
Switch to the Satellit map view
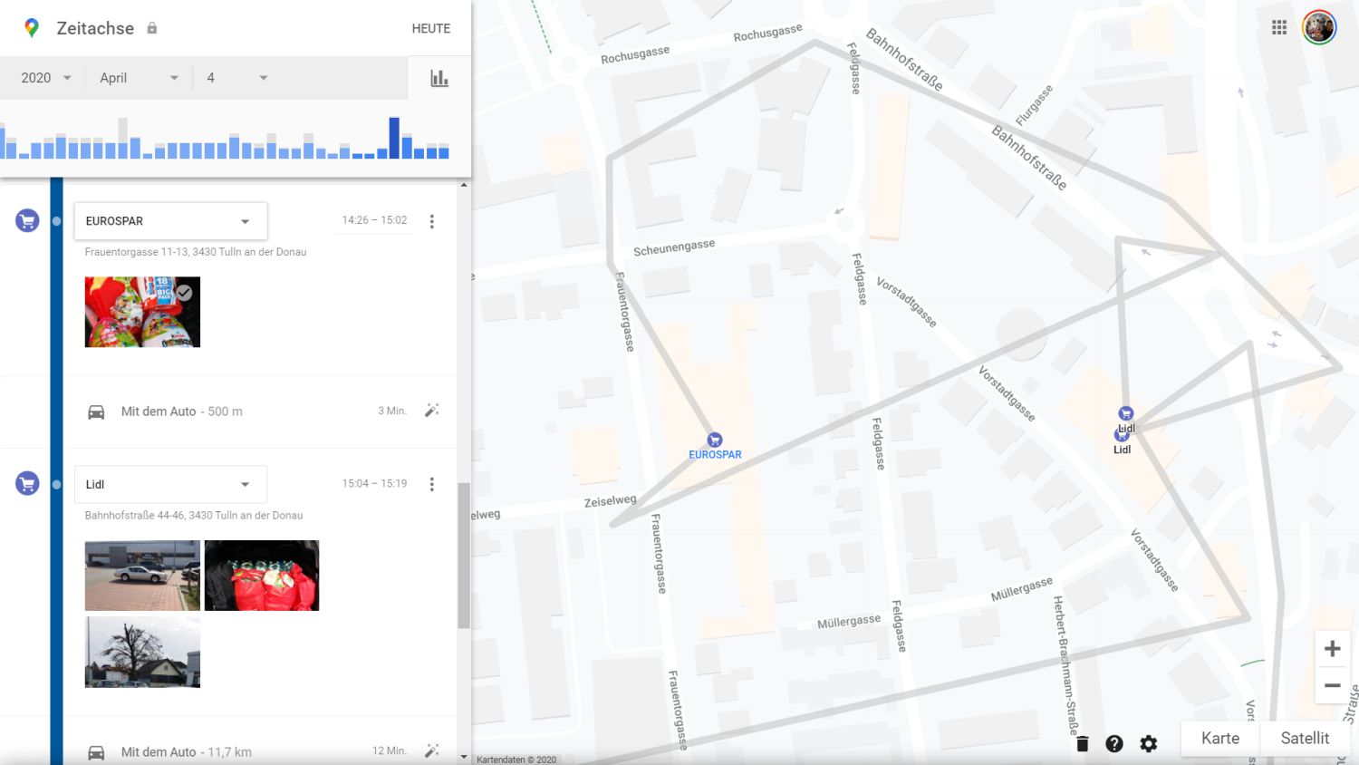1305,739
